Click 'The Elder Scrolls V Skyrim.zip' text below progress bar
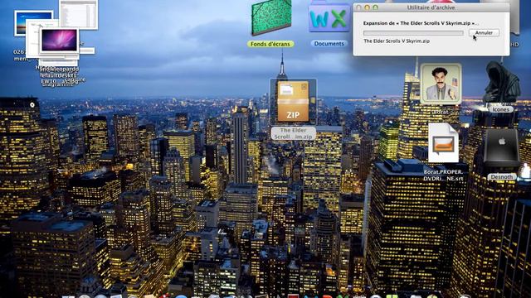The image size is (531, 298). coord(397,41)
